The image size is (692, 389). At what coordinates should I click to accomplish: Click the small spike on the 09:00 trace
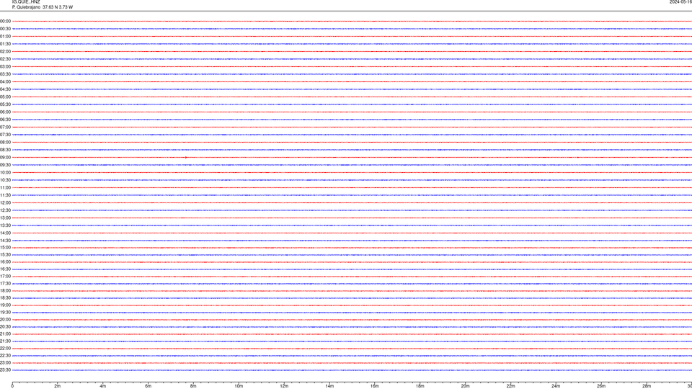[186, 158]
